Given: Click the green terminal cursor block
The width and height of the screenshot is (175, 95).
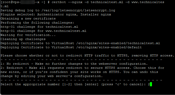Looking at the screenshot, I should click(x=151, y=84).
